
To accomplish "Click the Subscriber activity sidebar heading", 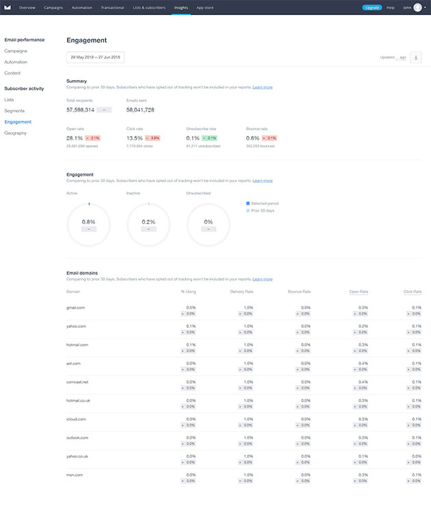I will 24,88.
